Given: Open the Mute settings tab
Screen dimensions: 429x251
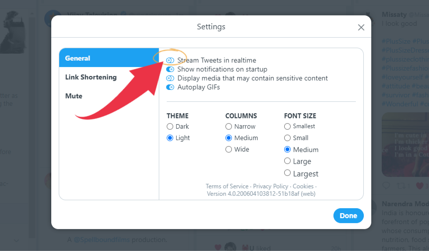Looking at the screenshot, I should [109, 96].
